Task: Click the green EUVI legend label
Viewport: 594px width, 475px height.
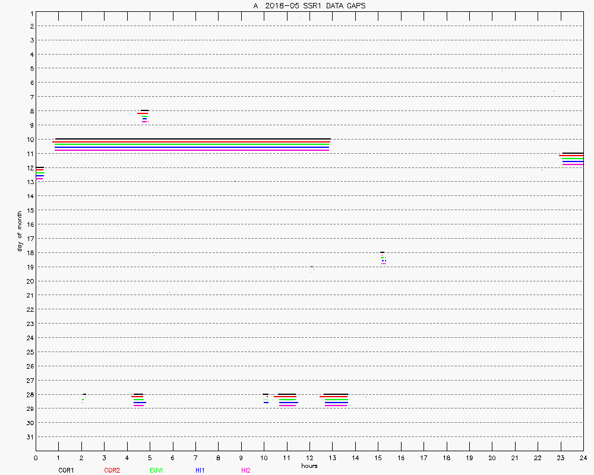Action: tap(156, 470)
